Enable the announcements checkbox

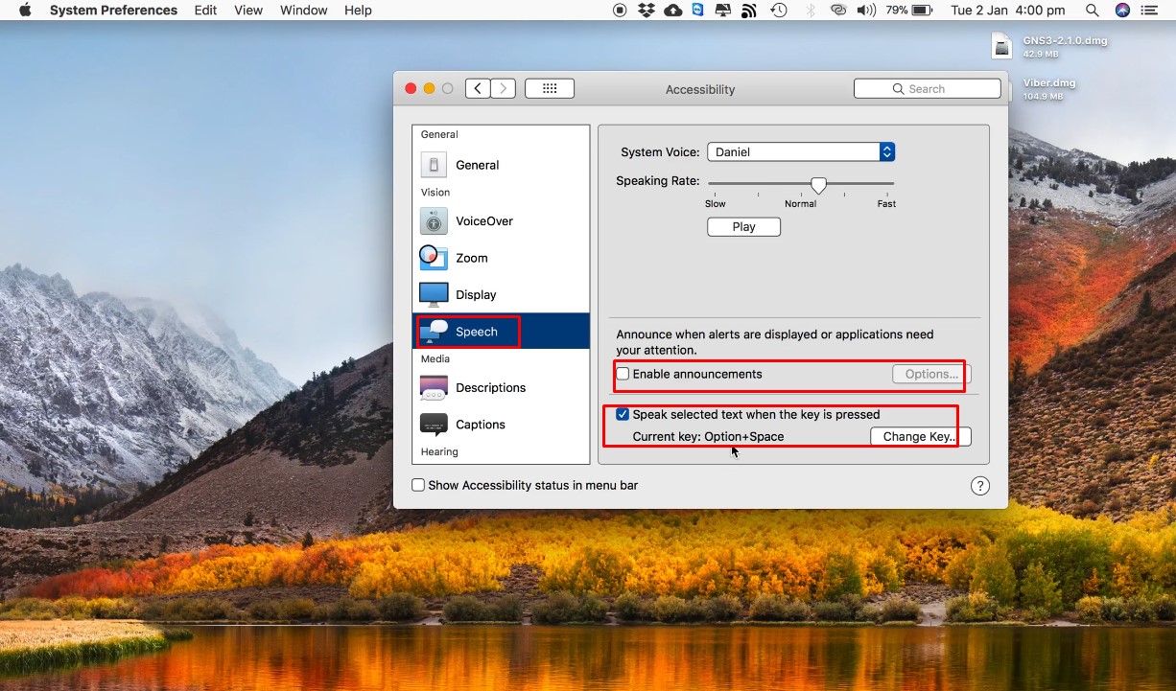point(623,374)
